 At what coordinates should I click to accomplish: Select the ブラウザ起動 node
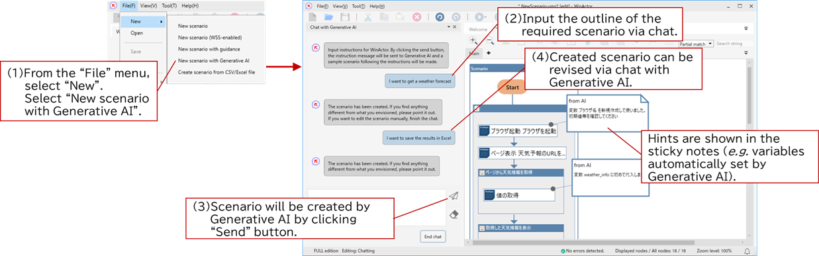pyautogui.click(x=518, y=131)
